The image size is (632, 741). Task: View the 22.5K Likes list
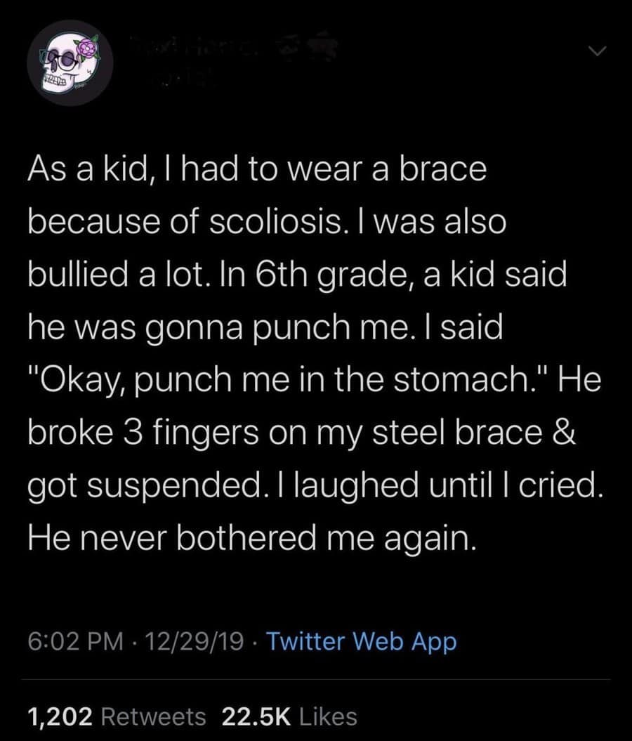click(289, 716)
